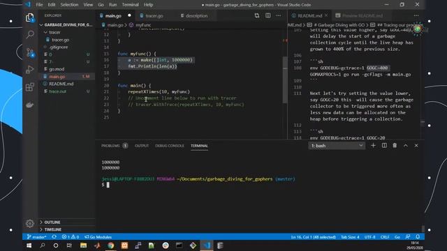Open the Docker view in activity bar
Image resolution: width=447 pixels, height=251 pixels.
click(x=30, y=105)
